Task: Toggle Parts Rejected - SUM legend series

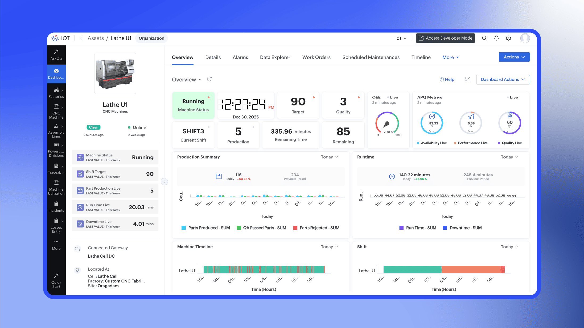Action: click(x=316, y=228)
